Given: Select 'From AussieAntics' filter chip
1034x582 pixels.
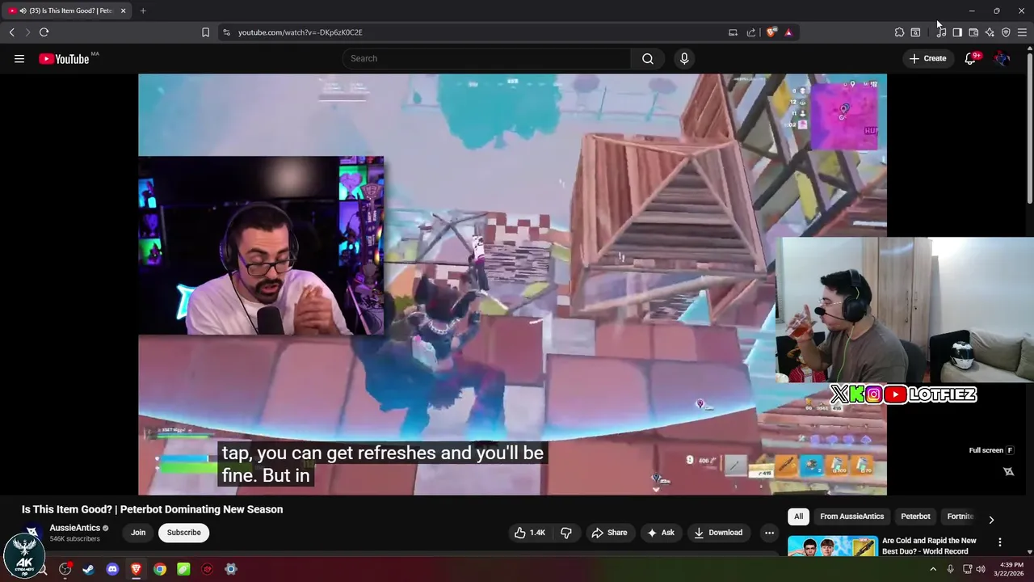Looking at the screenshot, I should click(851, 517).
